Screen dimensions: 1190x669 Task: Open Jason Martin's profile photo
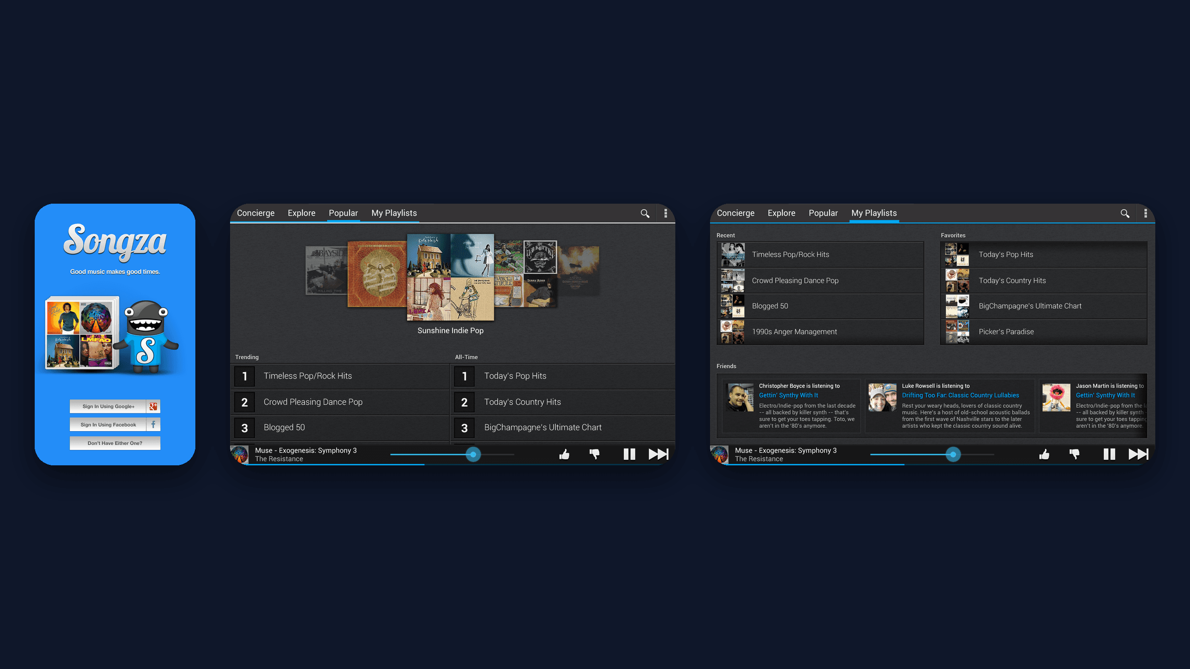click(x=1056, y=397)
